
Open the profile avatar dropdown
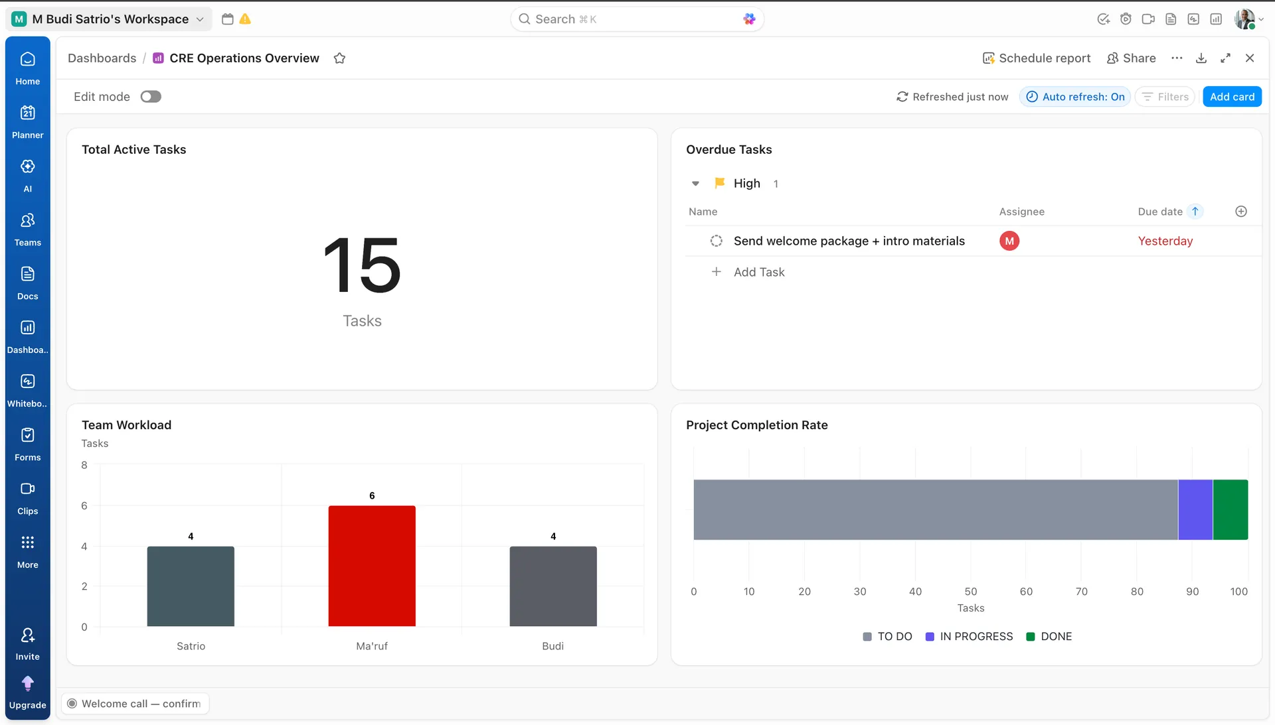(x=1247, y=19)
